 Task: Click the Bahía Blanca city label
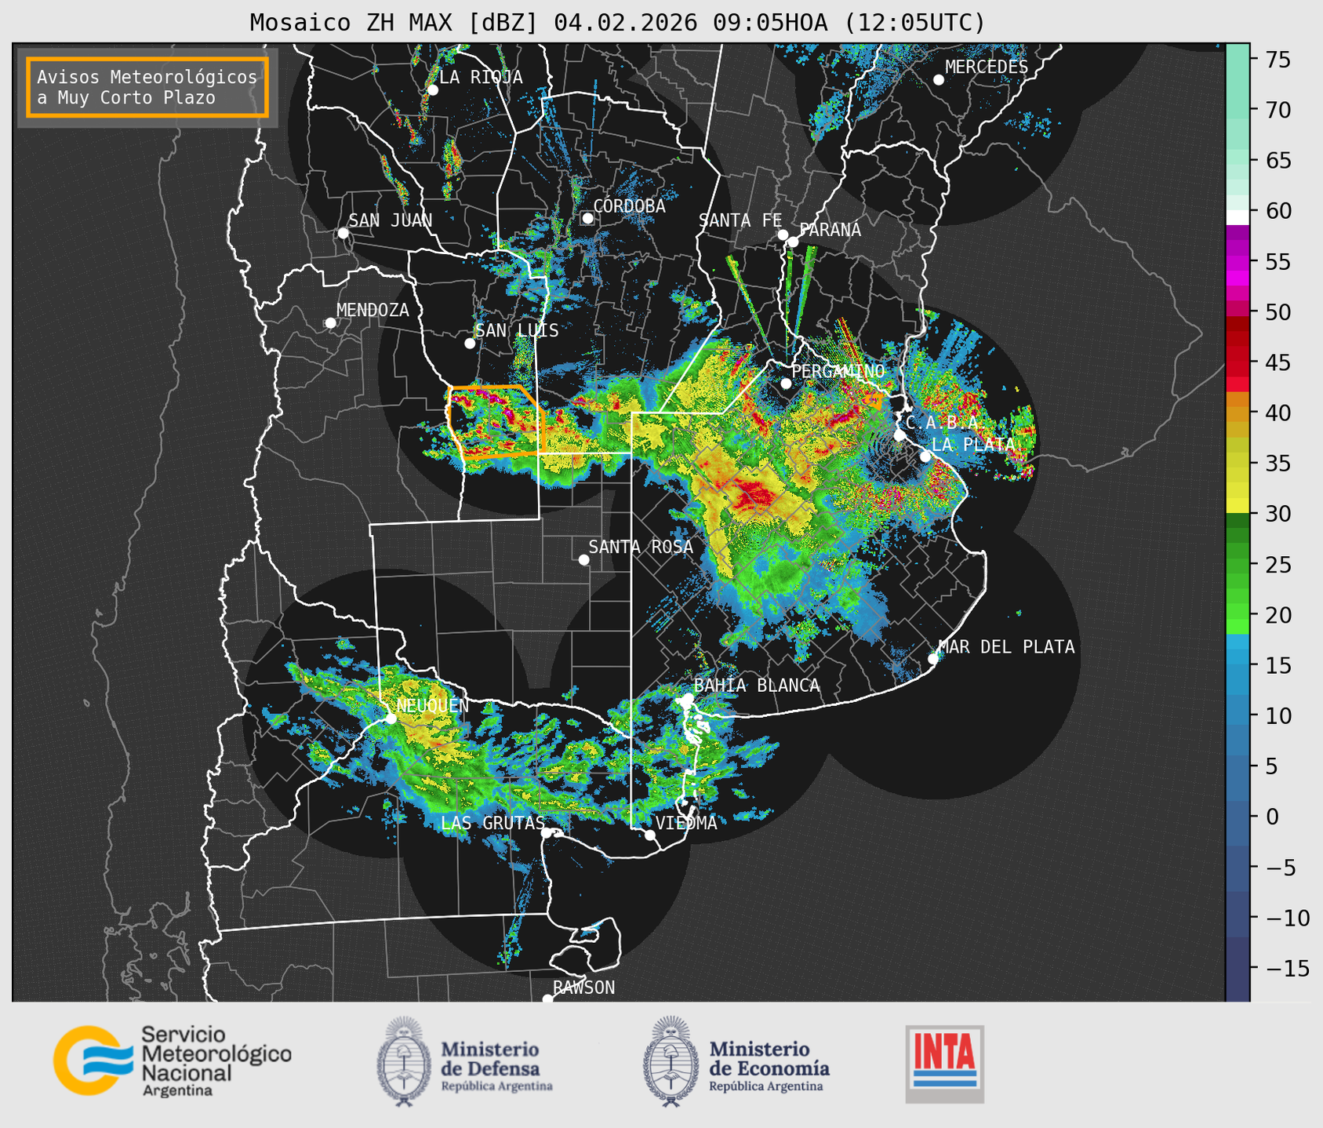click(756, 686)
